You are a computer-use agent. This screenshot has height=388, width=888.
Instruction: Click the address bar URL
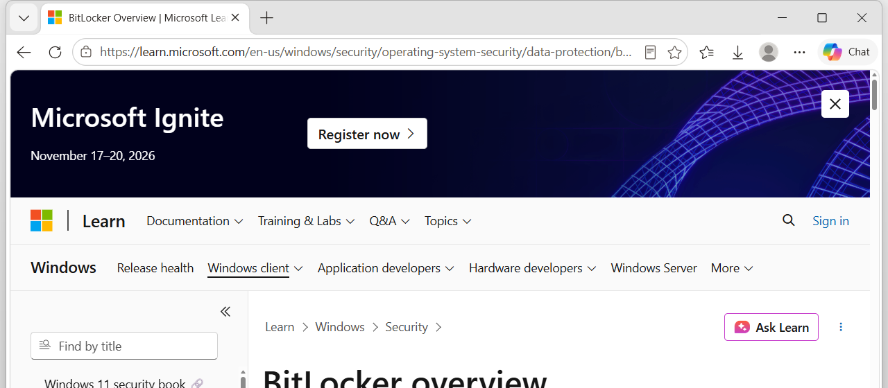[x=366, y=52]
